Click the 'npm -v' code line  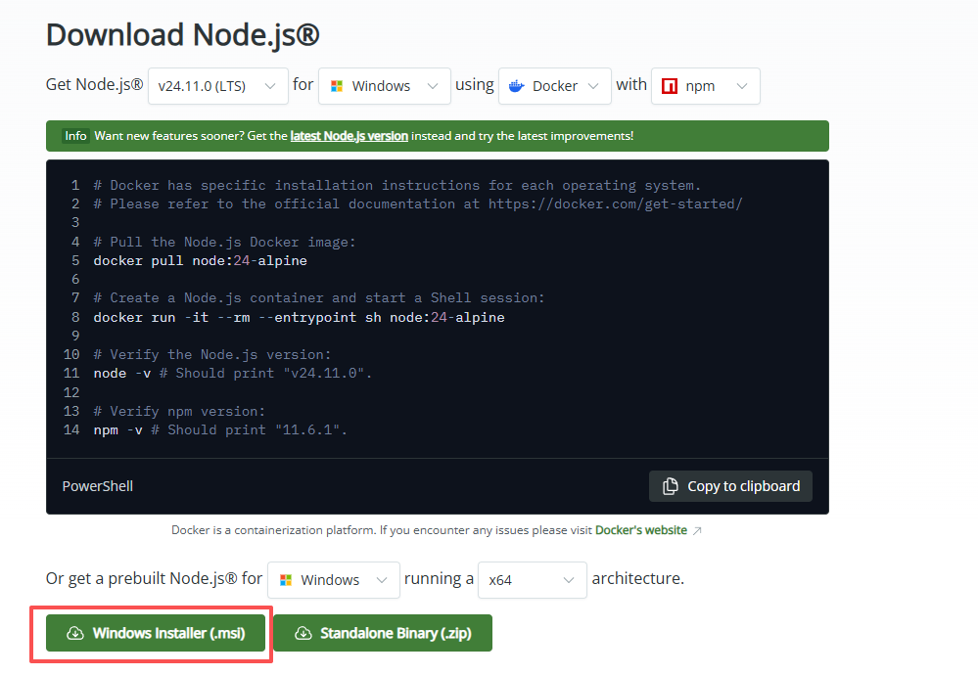220,430
